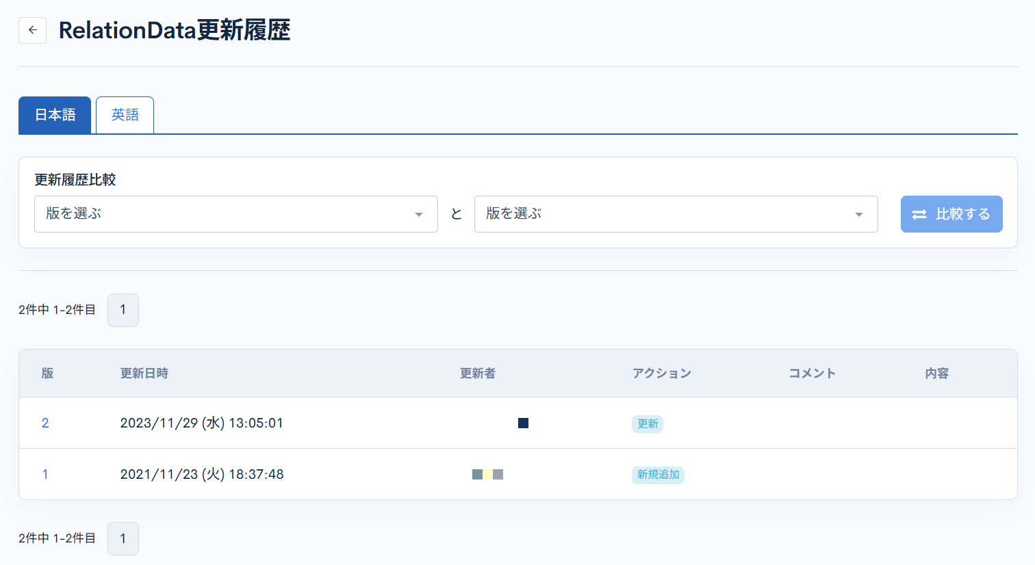
Task: Click the updater avatar in version 2 row
Action: click(x=523, y=423)
